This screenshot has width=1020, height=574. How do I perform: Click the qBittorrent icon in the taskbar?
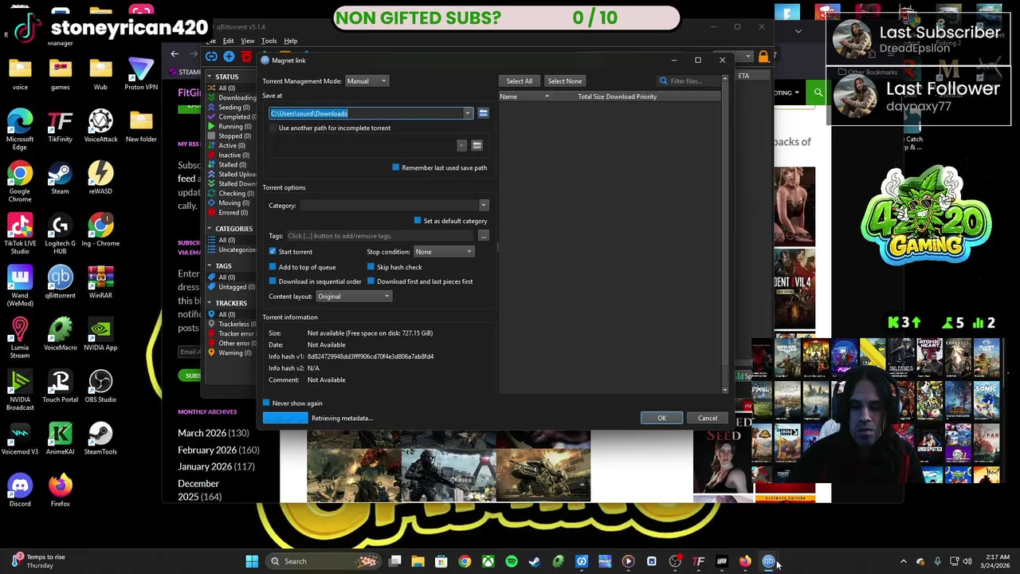pyautogui.click(x=768, y=561)
